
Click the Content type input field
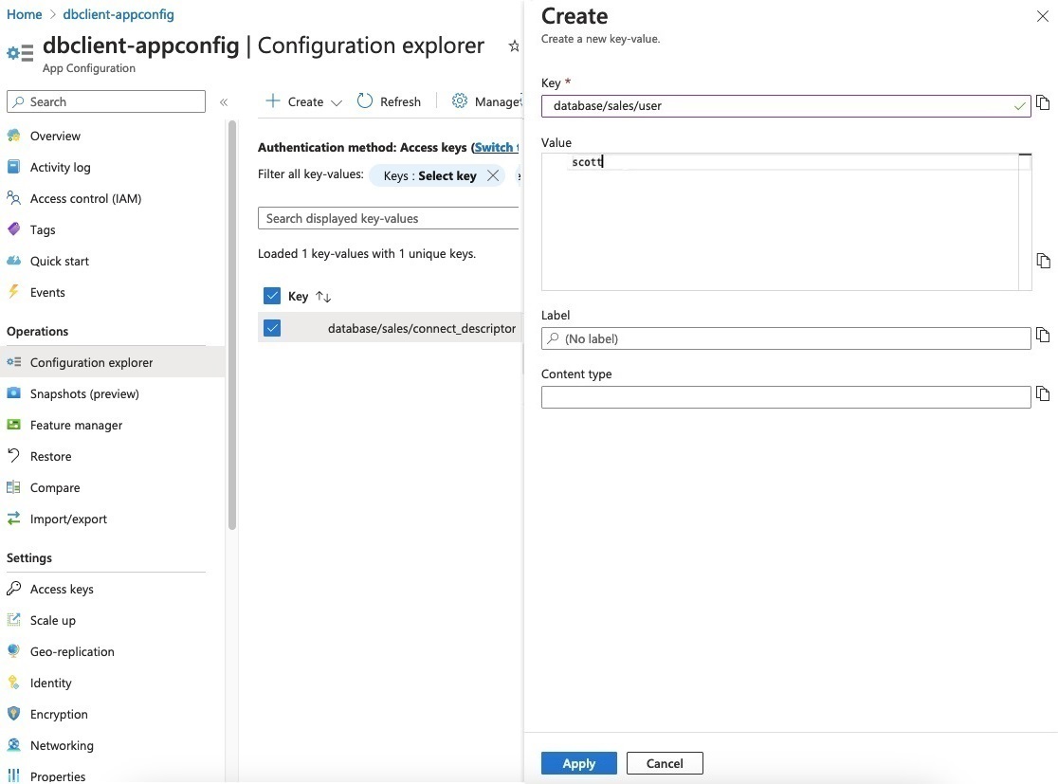(x=785, y=396)
